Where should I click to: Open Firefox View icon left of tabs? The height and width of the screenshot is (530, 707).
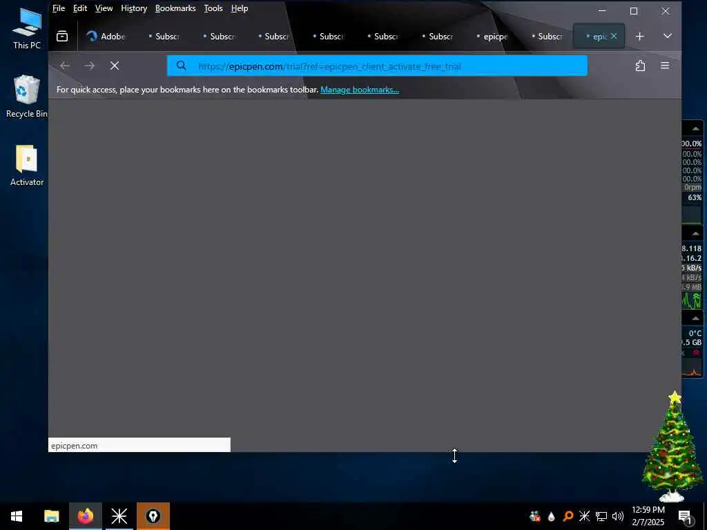pyautogui.click(x=62, y=36)
